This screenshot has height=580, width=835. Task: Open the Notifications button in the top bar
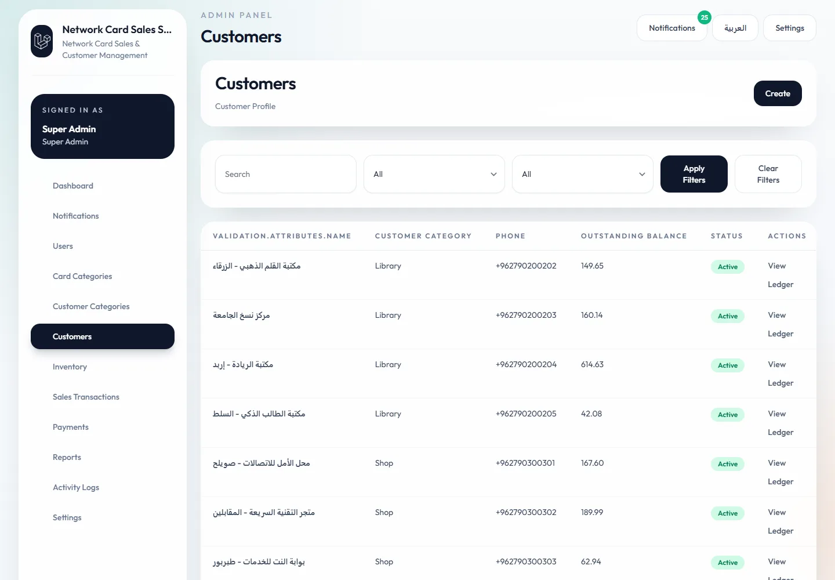pos(672,28)
